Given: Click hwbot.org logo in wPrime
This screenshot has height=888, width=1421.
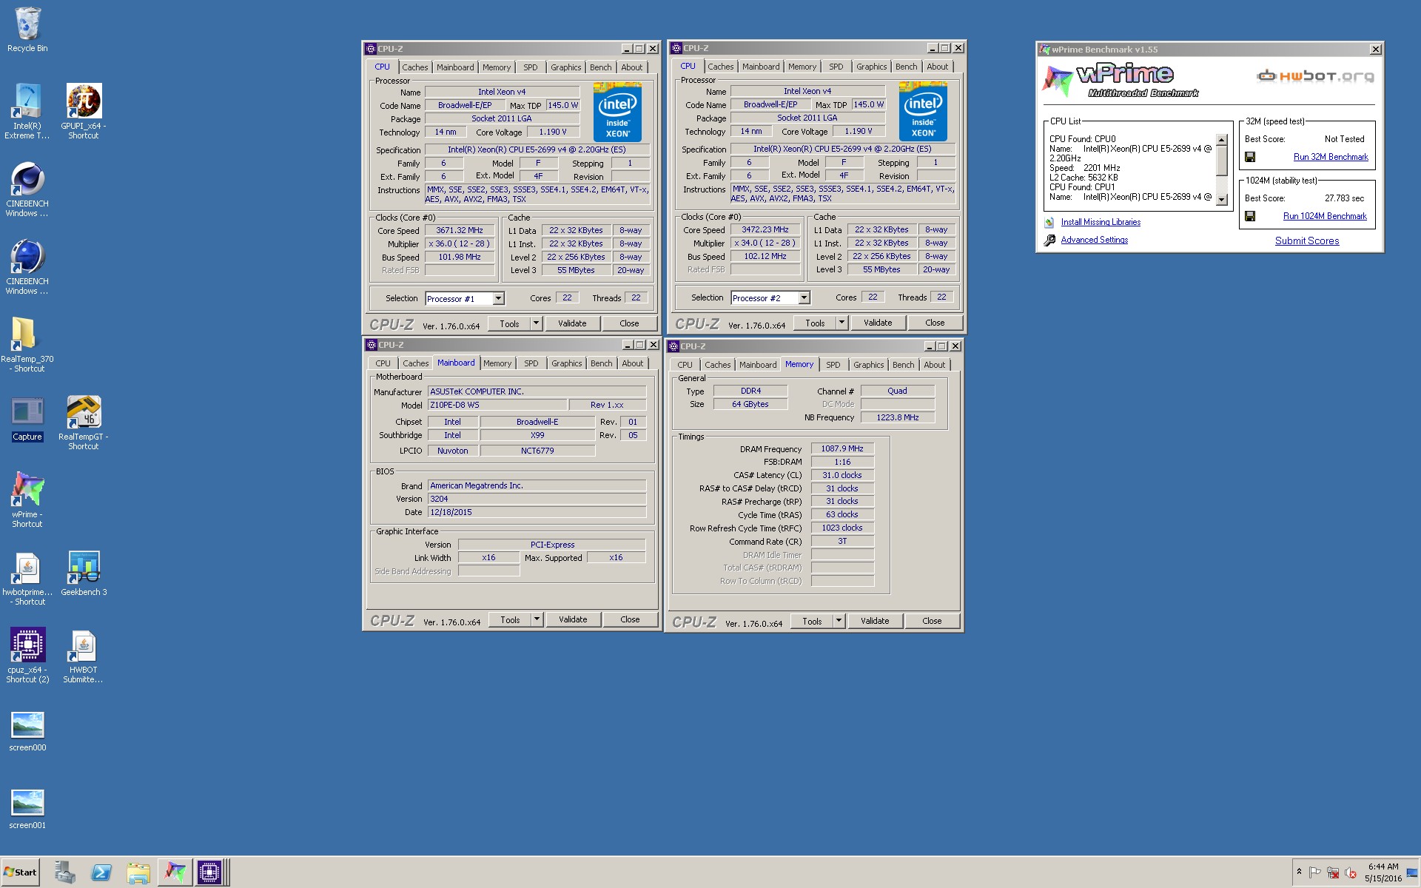Looking at the screenshot, I should coord(1315,76).
